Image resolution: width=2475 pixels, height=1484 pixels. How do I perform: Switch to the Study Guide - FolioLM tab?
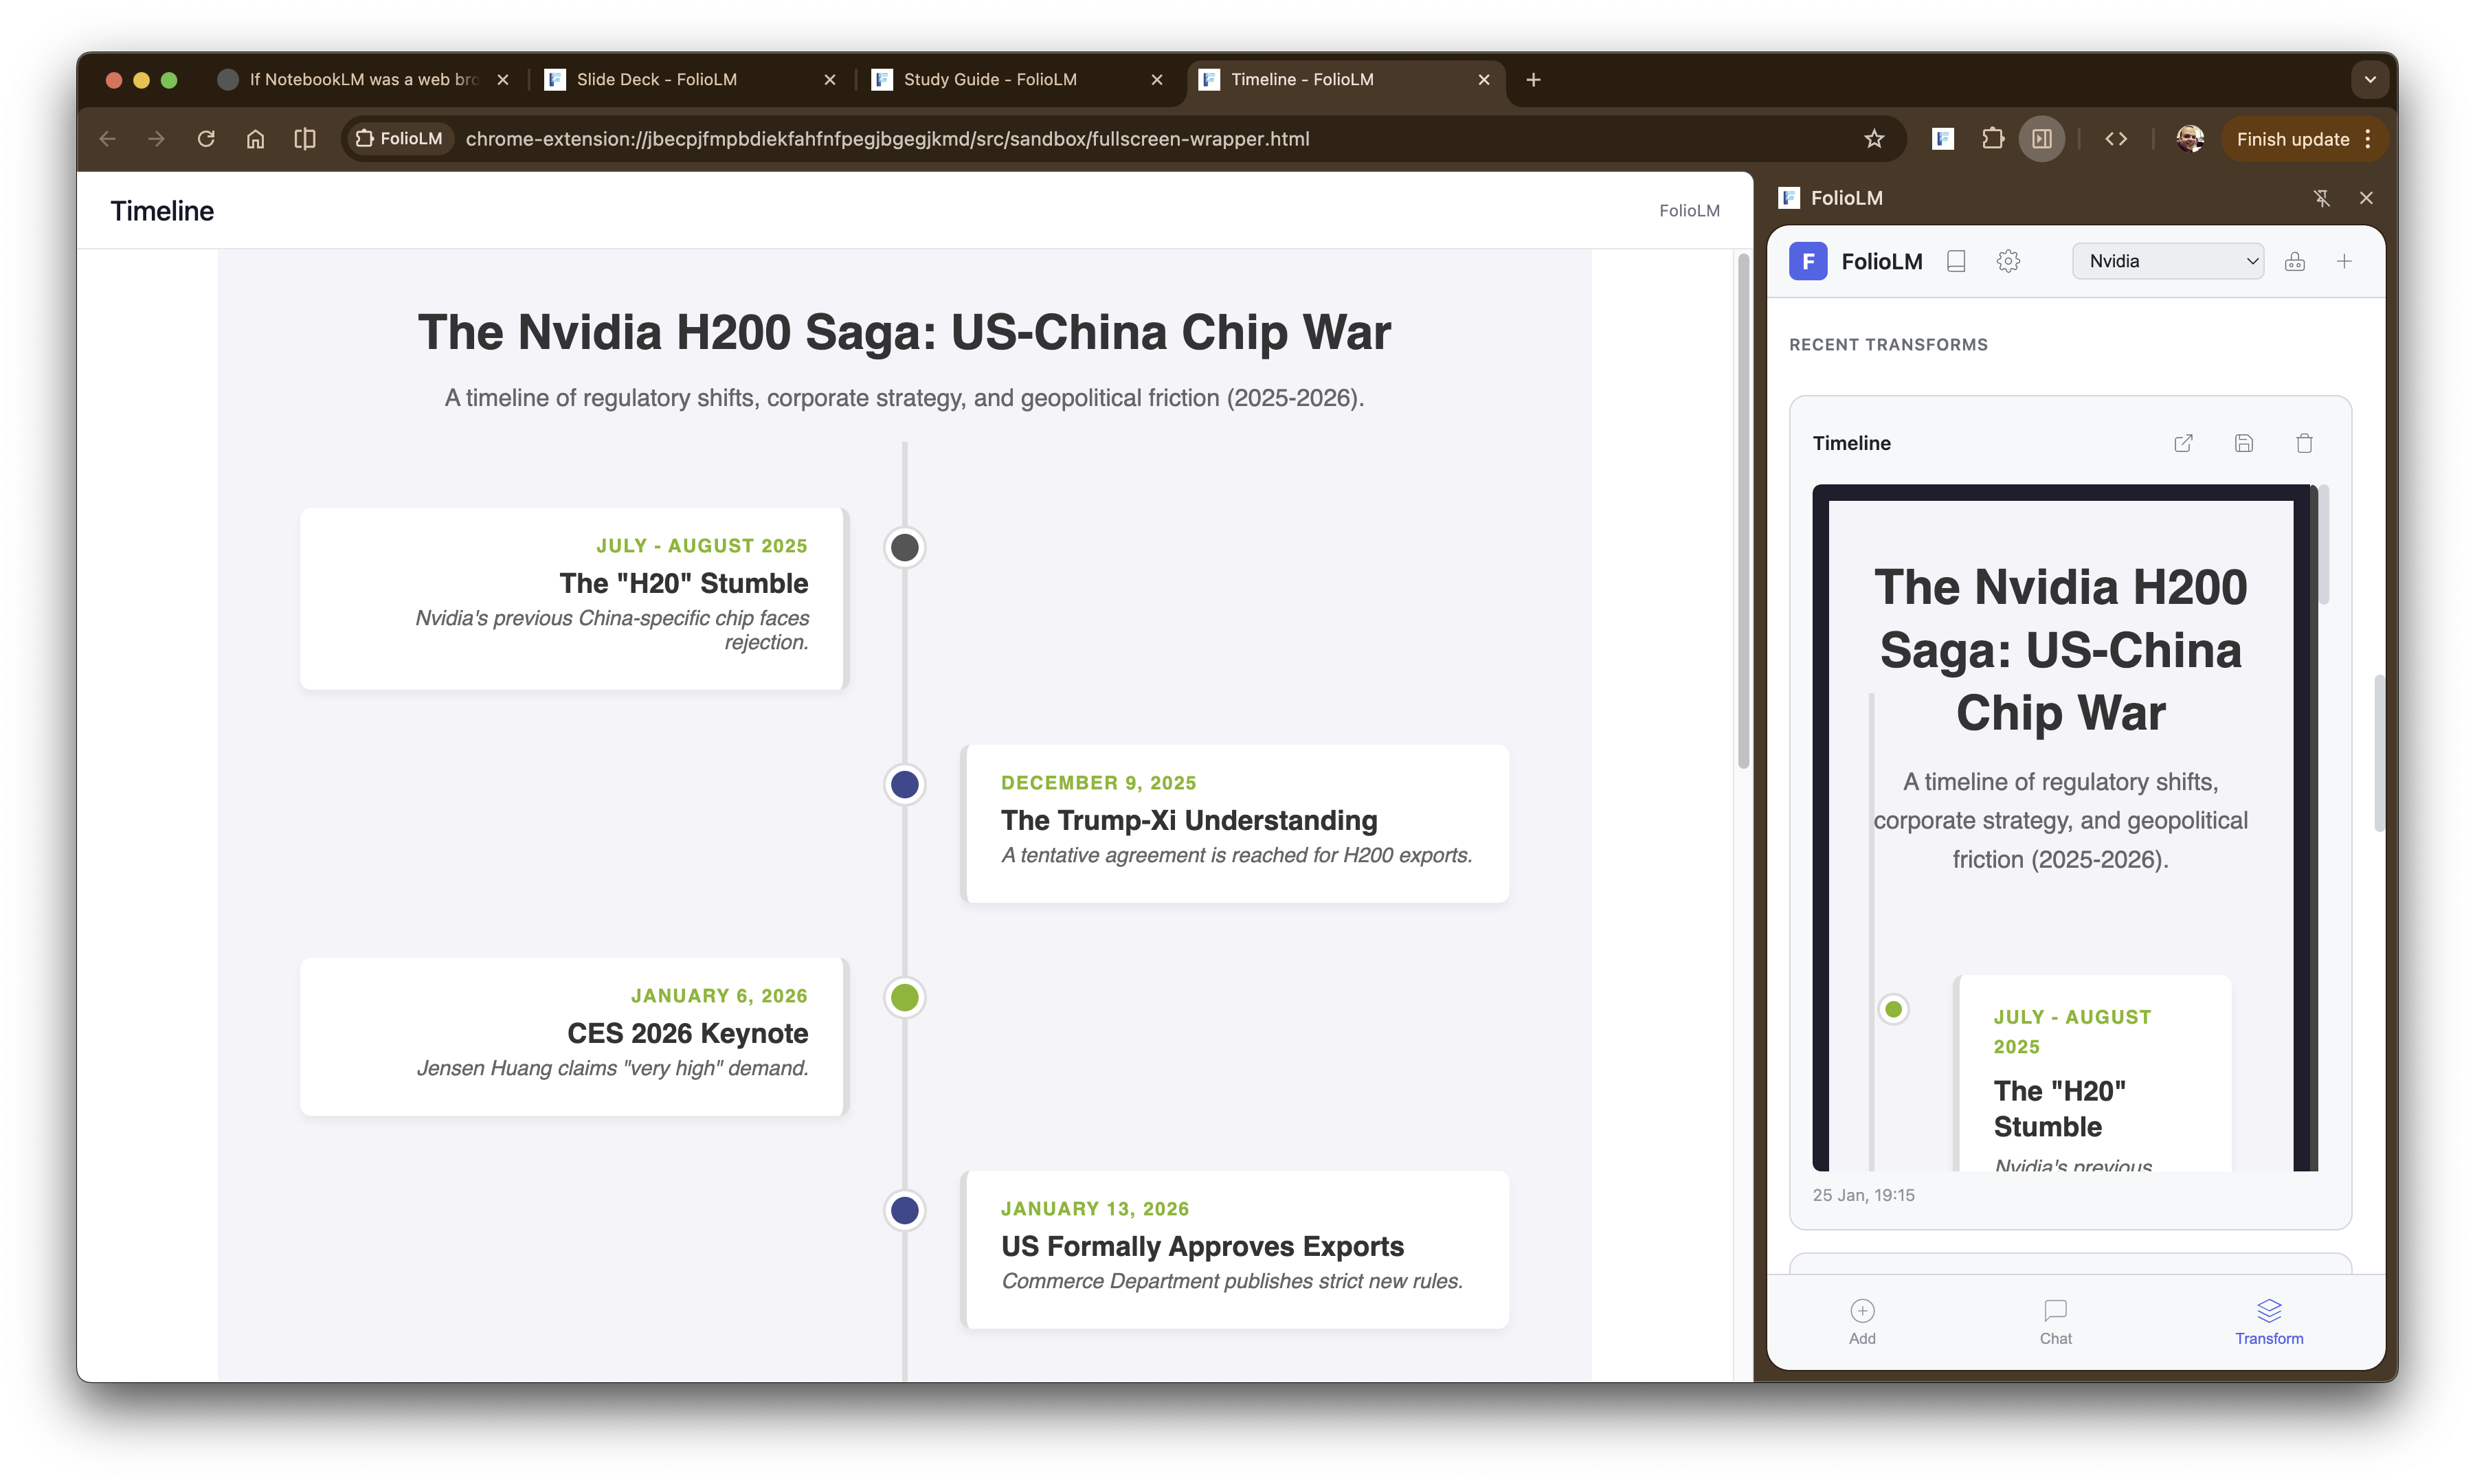(990, 79)
